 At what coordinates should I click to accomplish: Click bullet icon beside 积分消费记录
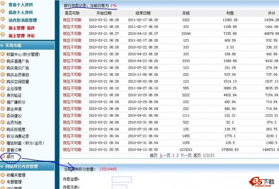(x=3, y=136)
